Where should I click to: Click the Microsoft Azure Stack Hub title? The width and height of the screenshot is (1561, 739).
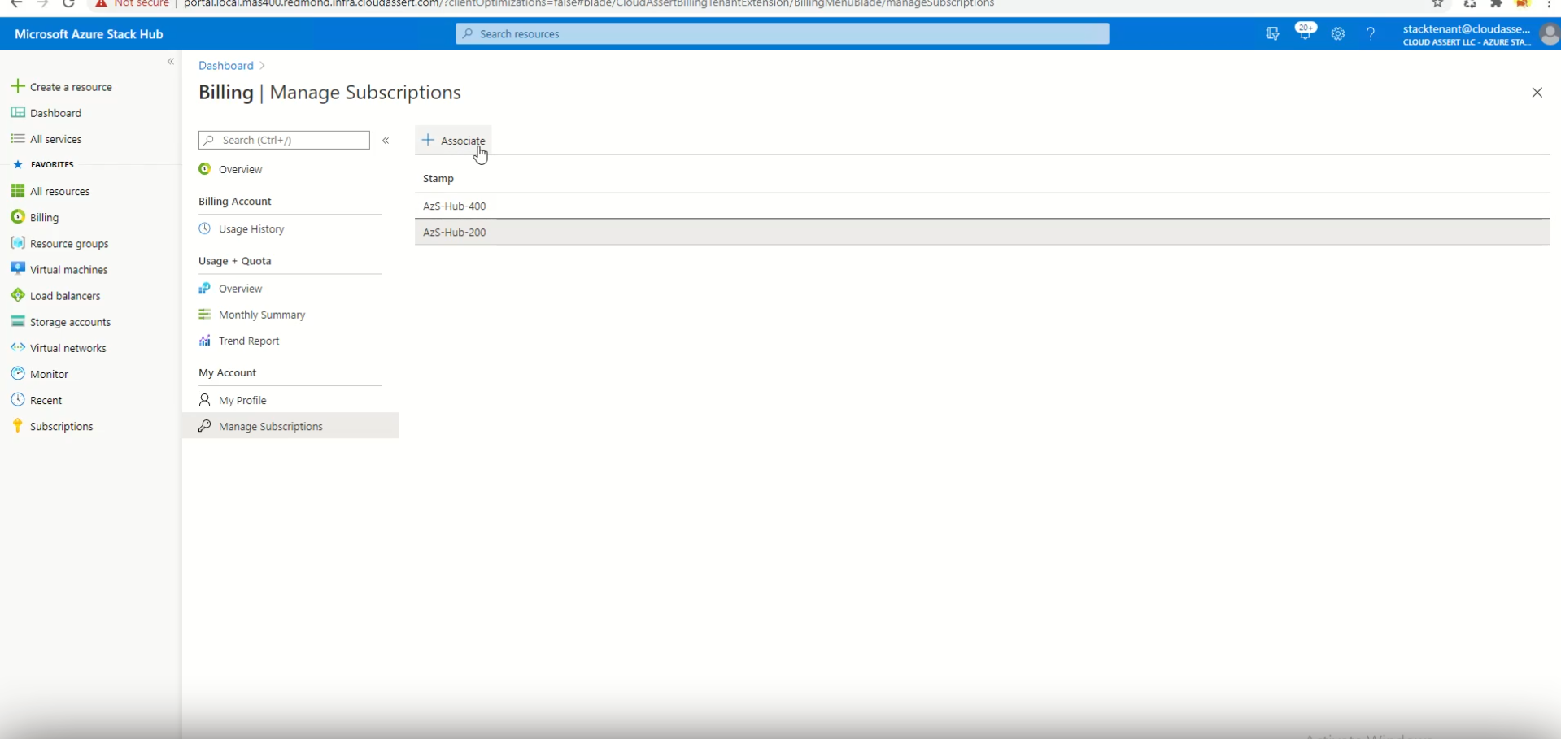[x=89, y=34]
